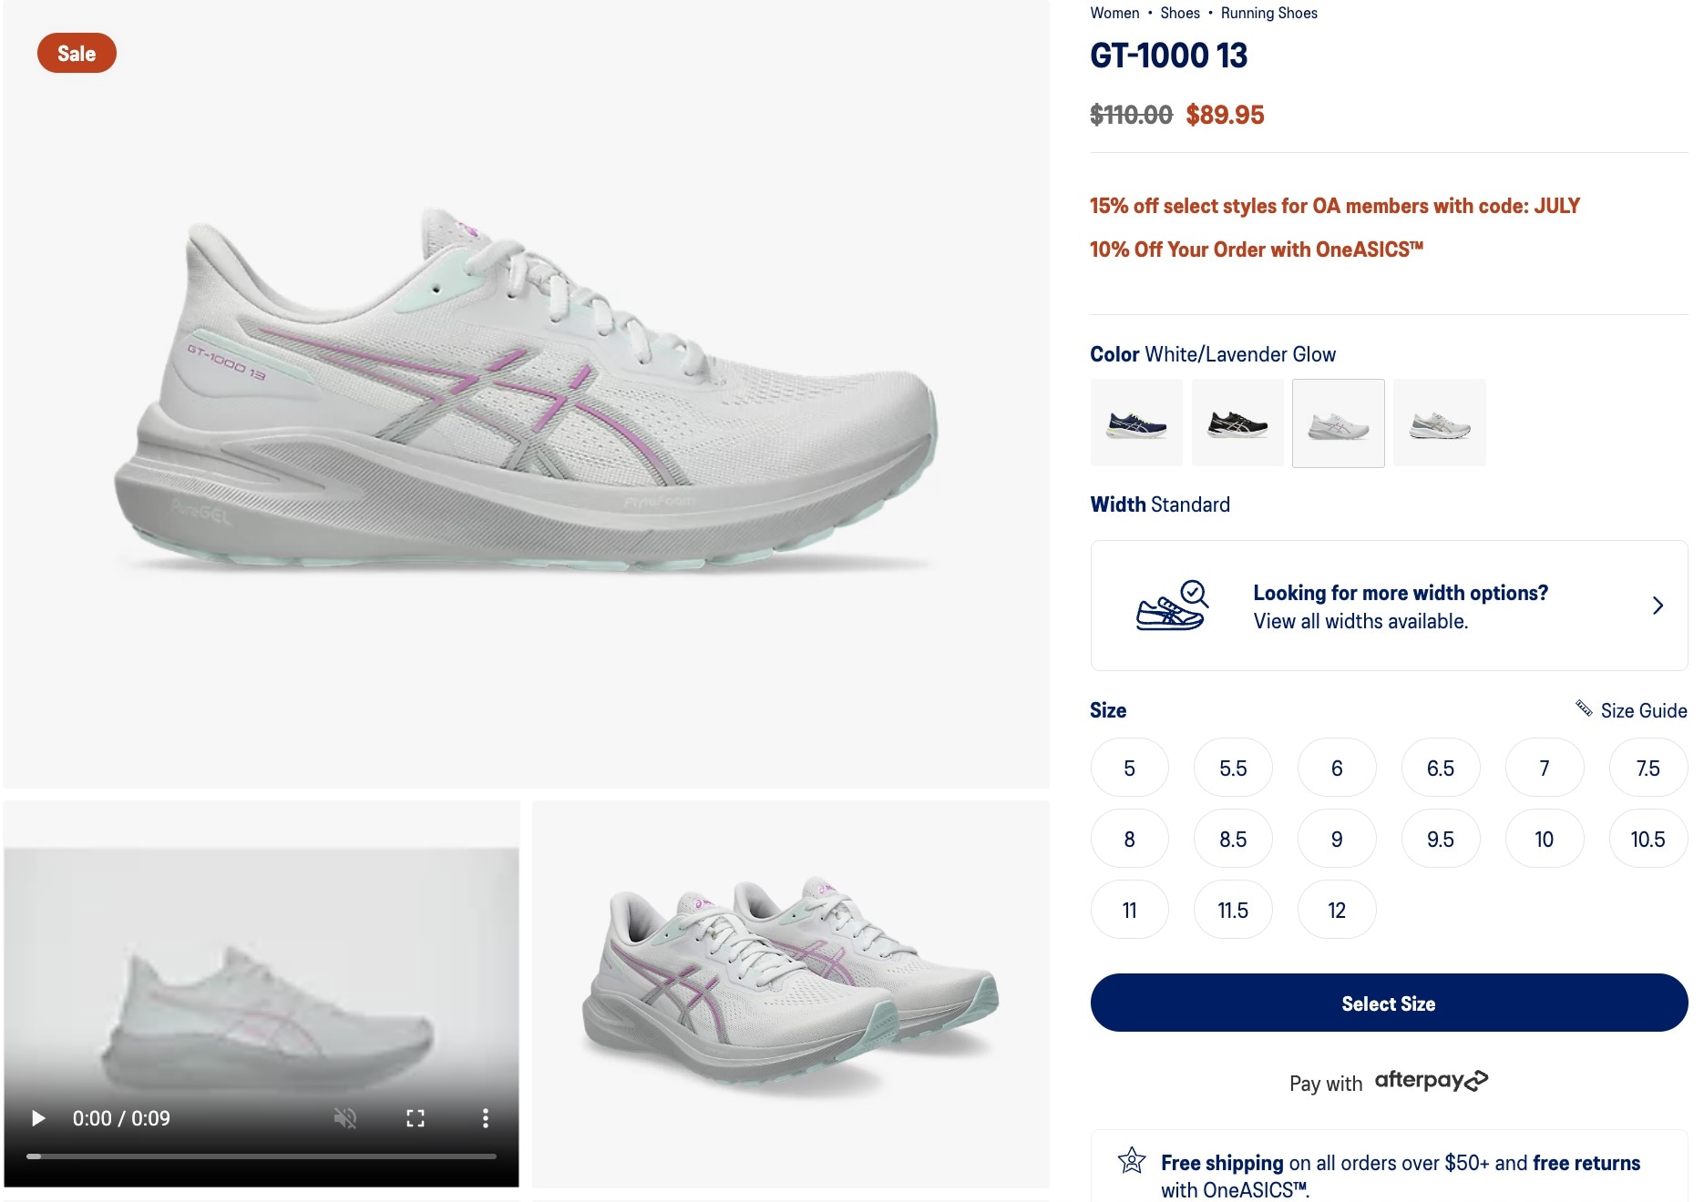Open the video in fullscreen

tap(416, 1118)
